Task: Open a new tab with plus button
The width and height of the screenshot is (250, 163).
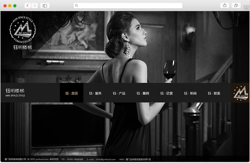Action: coord(247,8)
